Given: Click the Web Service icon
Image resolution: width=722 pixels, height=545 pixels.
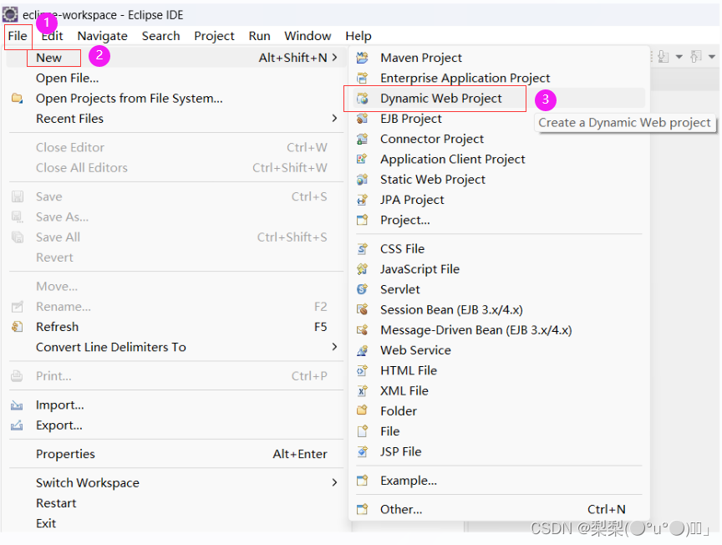Looking at the screenshot, I should tap(363, 350).
